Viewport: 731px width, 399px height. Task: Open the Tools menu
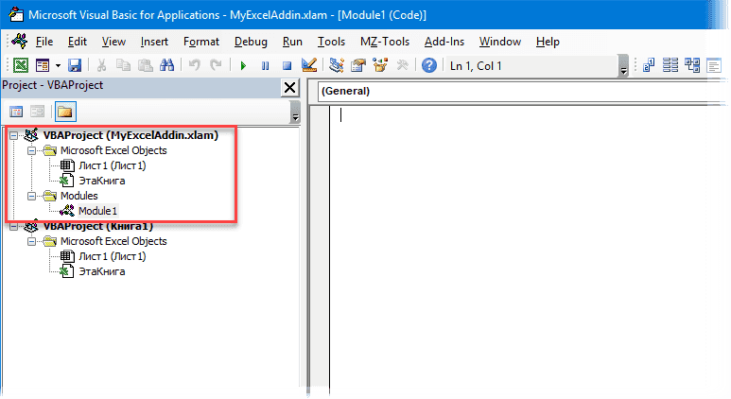coord(332,42)
